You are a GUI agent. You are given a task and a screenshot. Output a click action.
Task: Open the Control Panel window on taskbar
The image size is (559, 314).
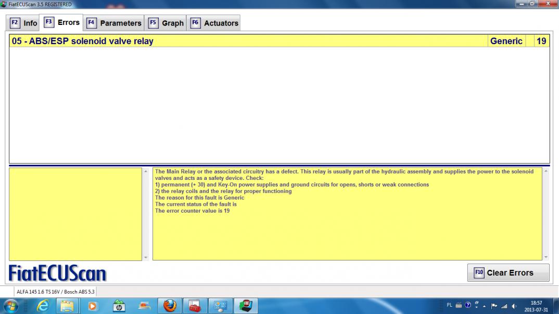point(220,306)
